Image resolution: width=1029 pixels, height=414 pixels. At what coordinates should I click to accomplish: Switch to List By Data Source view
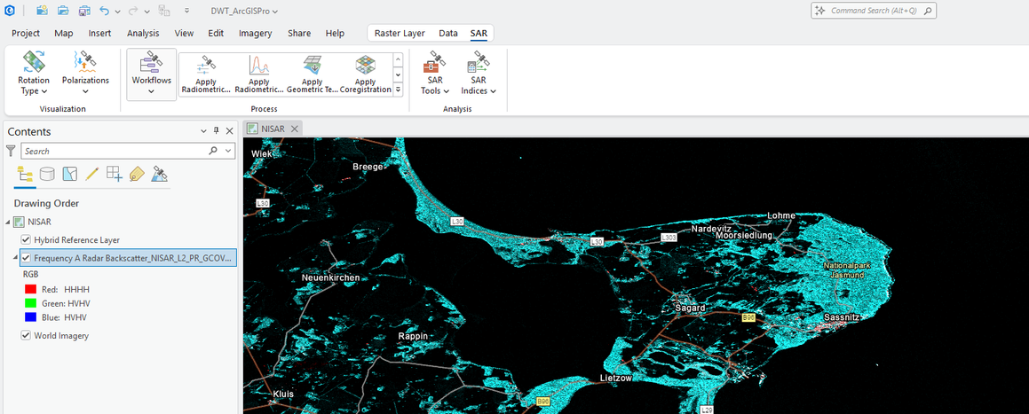pyautogui.click(x=47, y=174)
